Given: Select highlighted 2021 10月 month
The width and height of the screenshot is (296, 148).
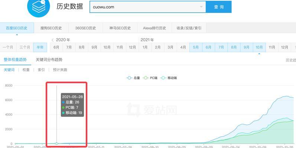Looking at the screenshot, I should pos(259,47).
